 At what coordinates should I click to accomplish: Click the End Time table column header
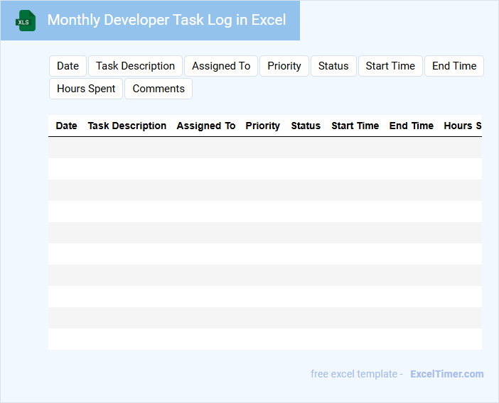pyautogui.click(x=412, y=126)
